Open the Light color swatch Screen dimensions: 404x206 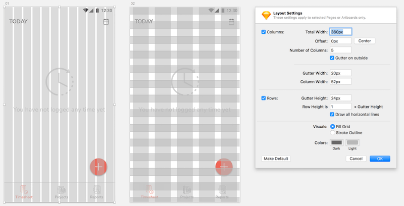[x=352, y=142]
